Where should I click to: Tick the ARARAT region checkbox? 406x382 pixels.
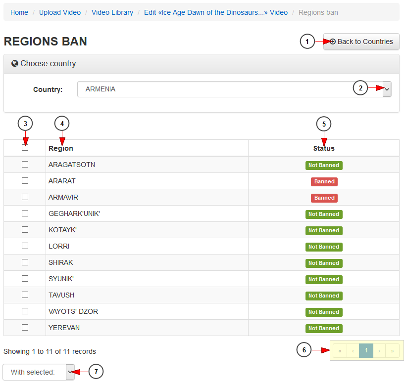coord(25,181)
